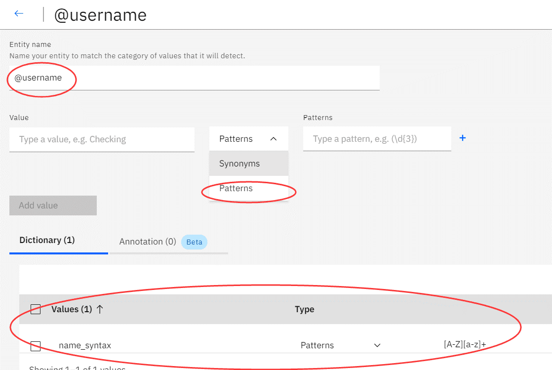Click the name_syntax value entry
Image resolution: width=552 pixels, height=370 pixels.
[x=85, y=345]
